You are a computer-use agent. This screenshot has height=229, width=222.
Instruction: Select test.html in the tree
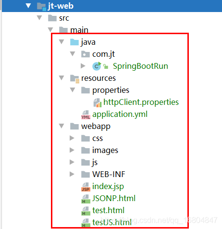pos(109,210)
